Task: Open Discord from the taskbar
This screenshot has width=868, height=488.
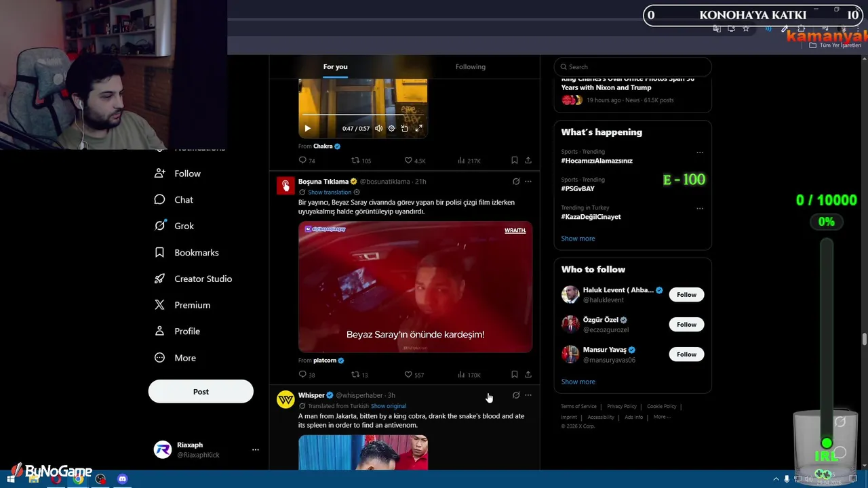Action: tap(122, 479)
